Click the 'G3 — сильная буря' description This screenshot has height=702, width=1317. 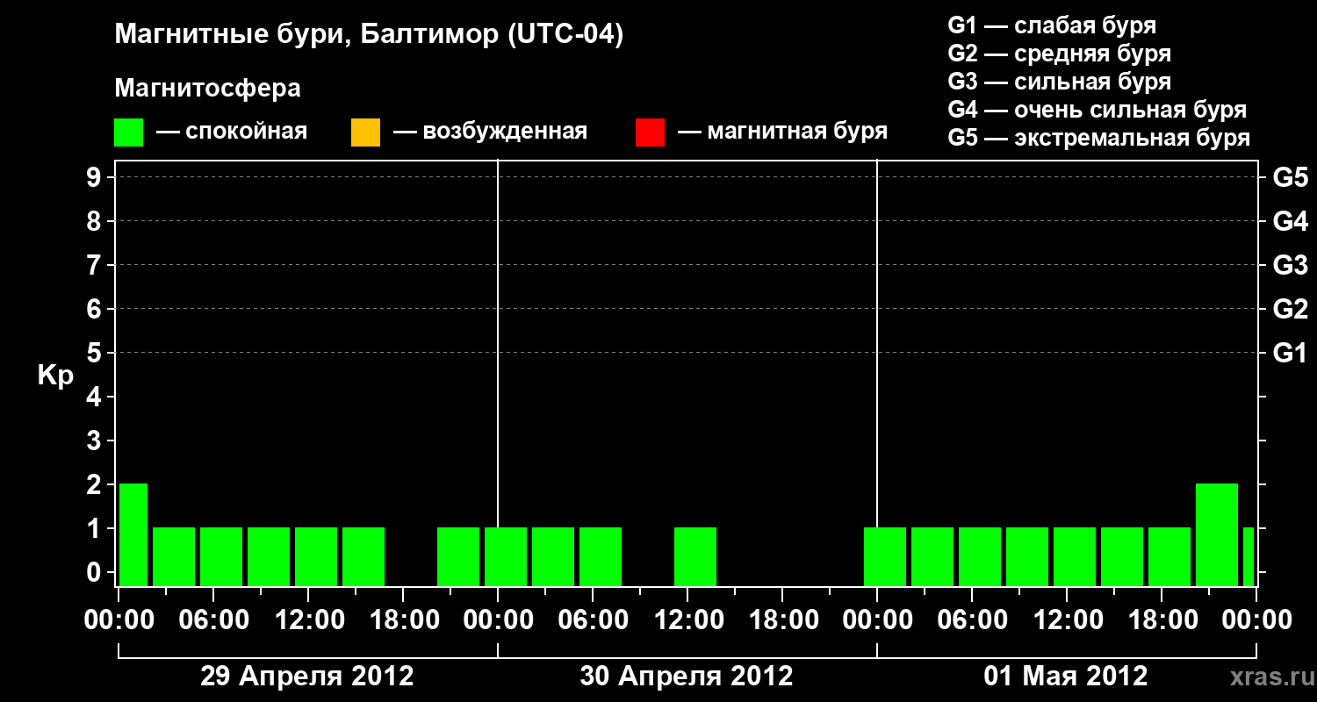[1059, 82]
